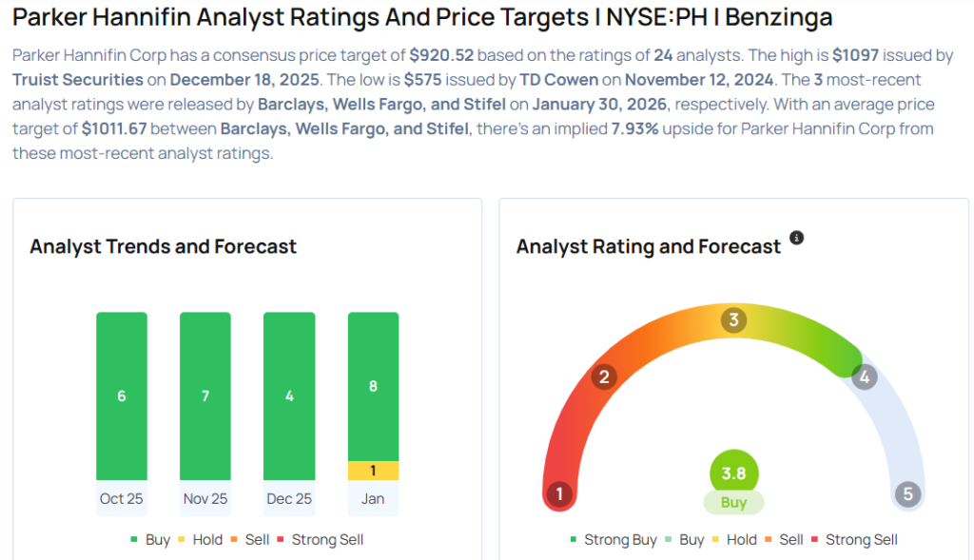
Task: Click gauge marker number 3
Action: [x=733, y=319]
